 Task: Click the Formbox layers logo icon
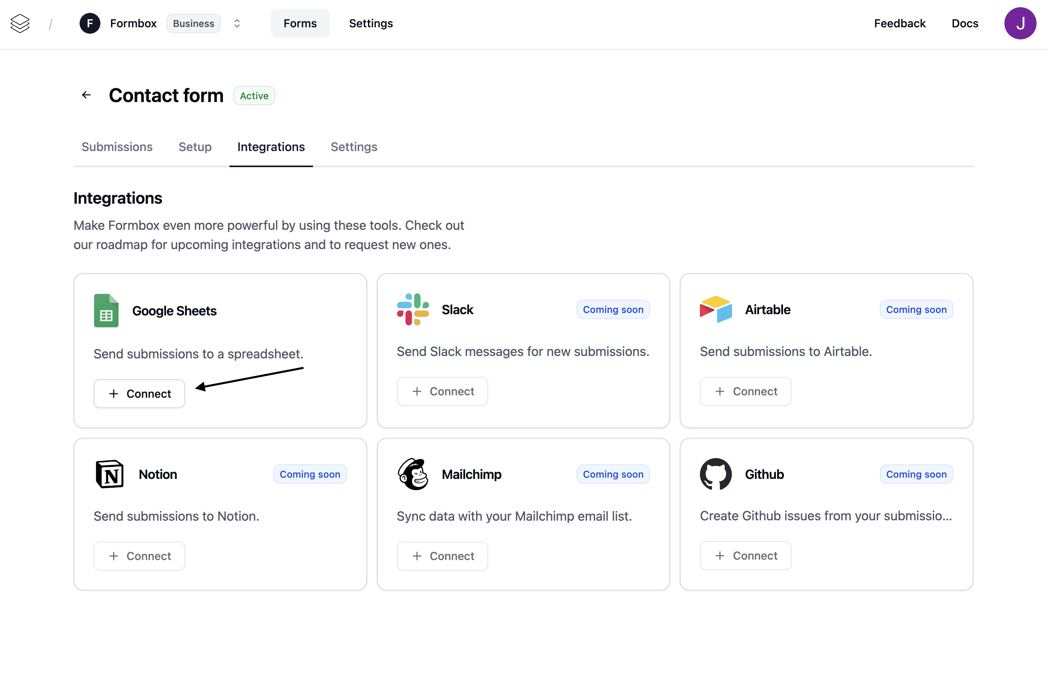click(x=20, y=23)
